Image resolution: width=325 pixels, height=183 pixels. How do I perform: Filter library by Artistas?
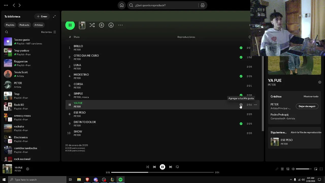coord(39,25)
